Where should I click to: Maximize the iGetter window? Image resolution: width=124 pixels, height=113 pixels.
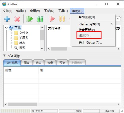click(x=106, y=4)
